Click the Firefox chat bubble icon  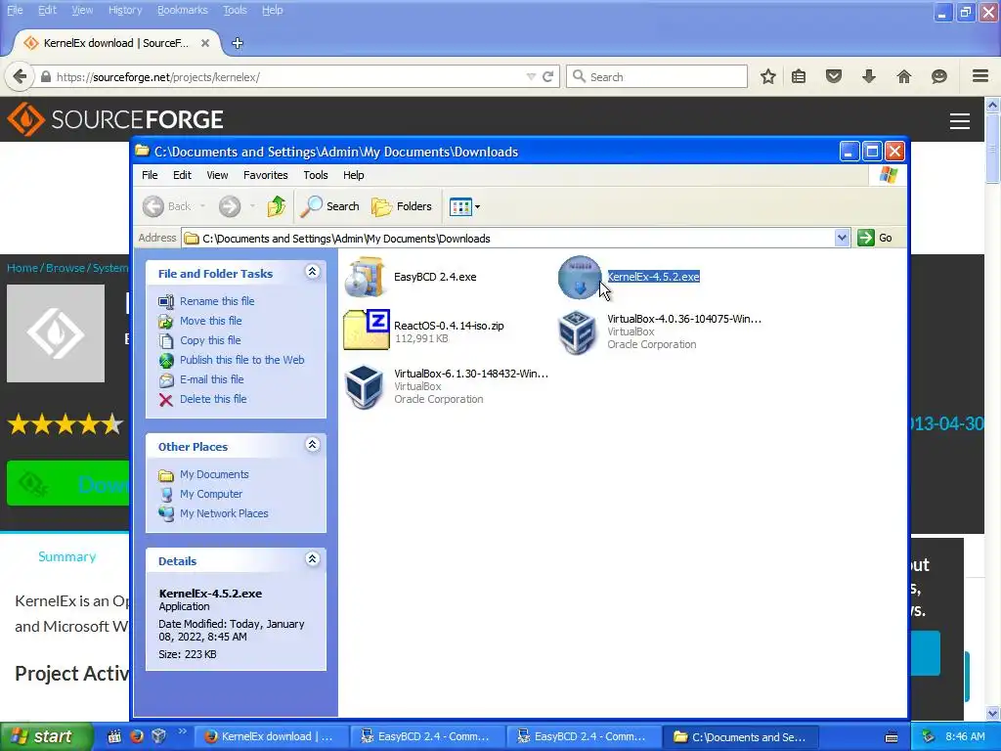click(939, 76)
